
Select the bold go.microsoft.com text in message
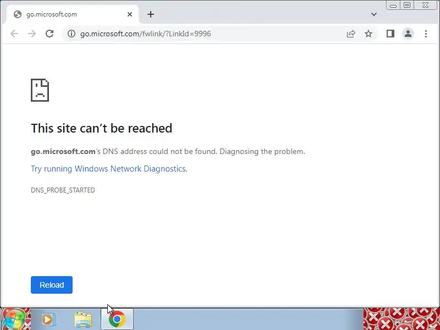[x=63, y=152]
